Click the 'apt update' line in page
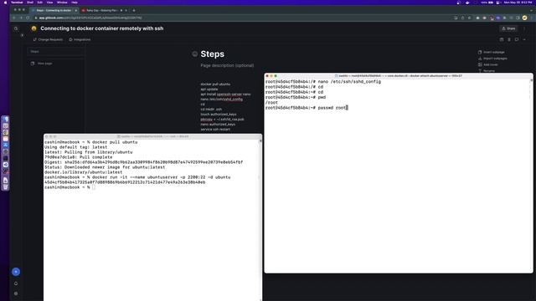Image resolution: width=536 pixels, height=301 pixels. click(209, 89)
